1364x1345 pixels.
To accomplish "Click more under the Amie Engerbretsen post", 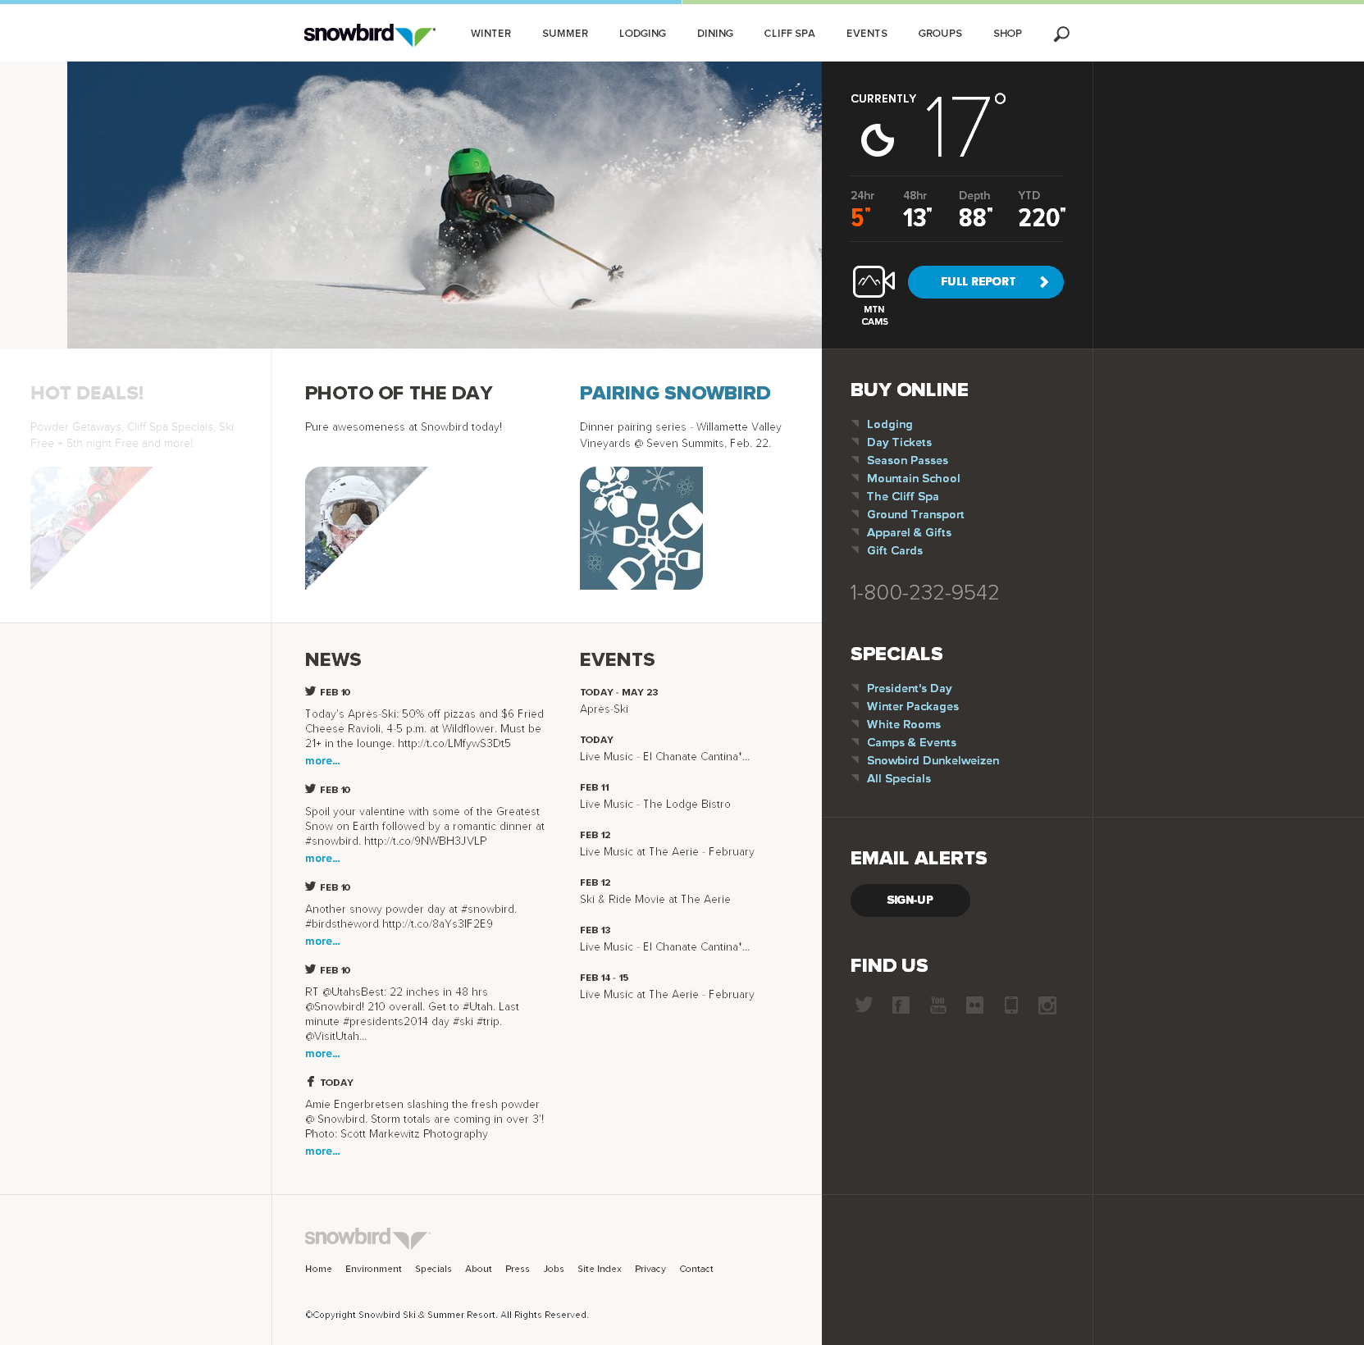I will coord(322,1151).
